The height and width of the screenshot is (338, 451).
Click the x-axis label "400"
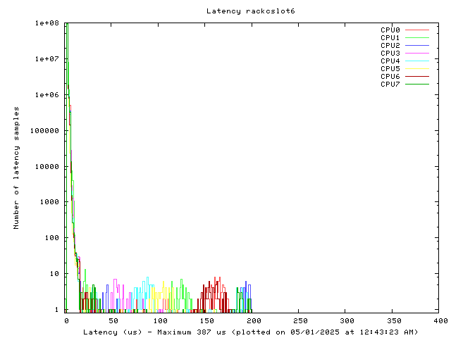click(x=440, y=321)
